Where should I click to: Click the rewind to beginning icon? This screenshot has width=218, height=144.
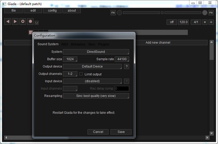click(x=8, y=22)
